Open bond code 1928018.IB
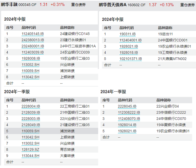This screenshot has width=196, height=168. pyautogui.click(x=129, y=53)
